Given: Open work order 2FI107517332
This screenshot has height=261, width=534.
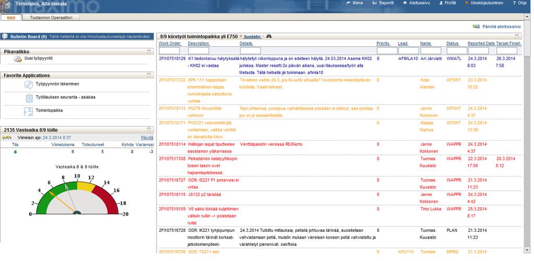Looking at the screenshot, I should coord(172,80).
